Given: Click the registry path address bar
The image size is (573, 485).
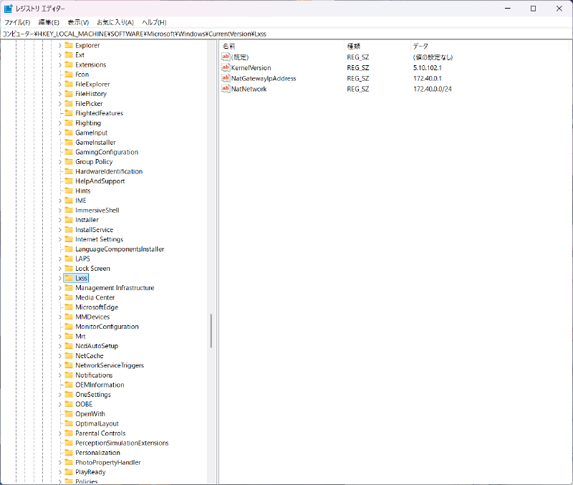Looking at the screenshot, I should coord(286,33).
